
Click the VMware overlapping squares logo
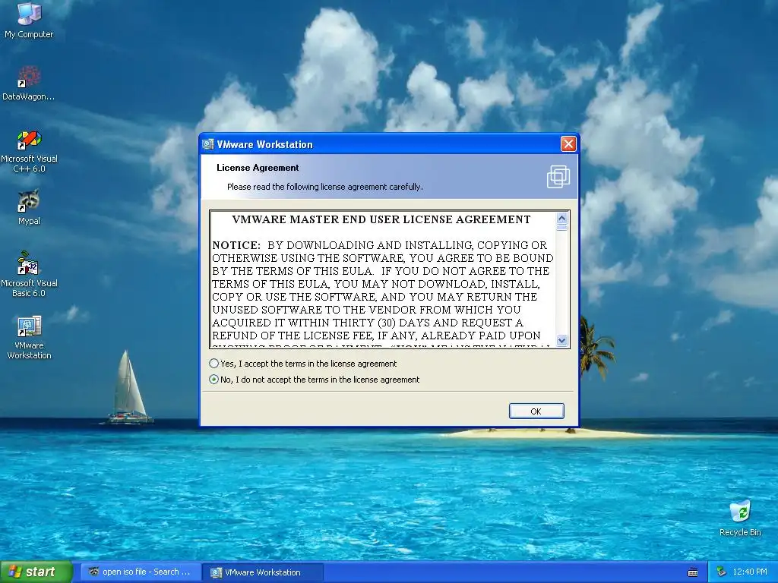558,176
